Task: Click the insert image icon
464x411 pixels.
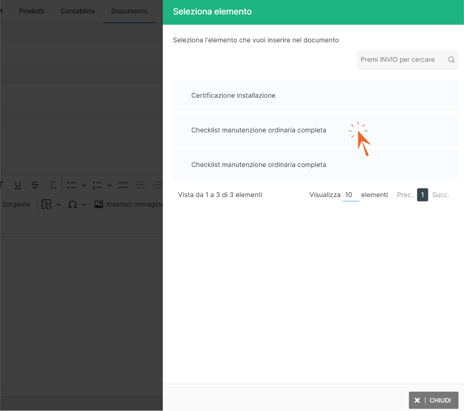Action: (99, 205)
